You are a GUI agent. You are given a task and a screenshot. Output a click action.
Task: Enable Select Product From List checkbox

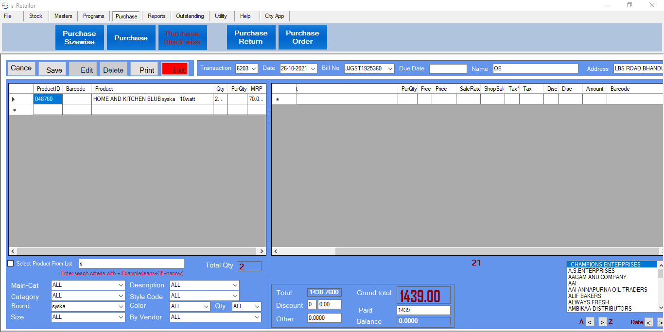[11, 264]
